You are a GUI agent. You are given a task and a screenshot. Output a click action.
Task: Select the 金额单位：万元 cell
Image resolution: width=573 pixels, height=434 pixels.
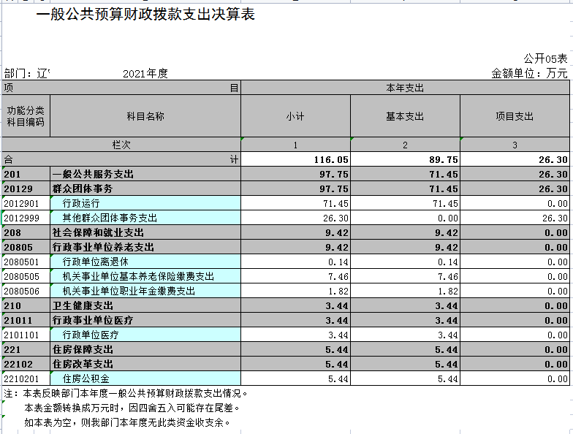(x=529, y=73)
